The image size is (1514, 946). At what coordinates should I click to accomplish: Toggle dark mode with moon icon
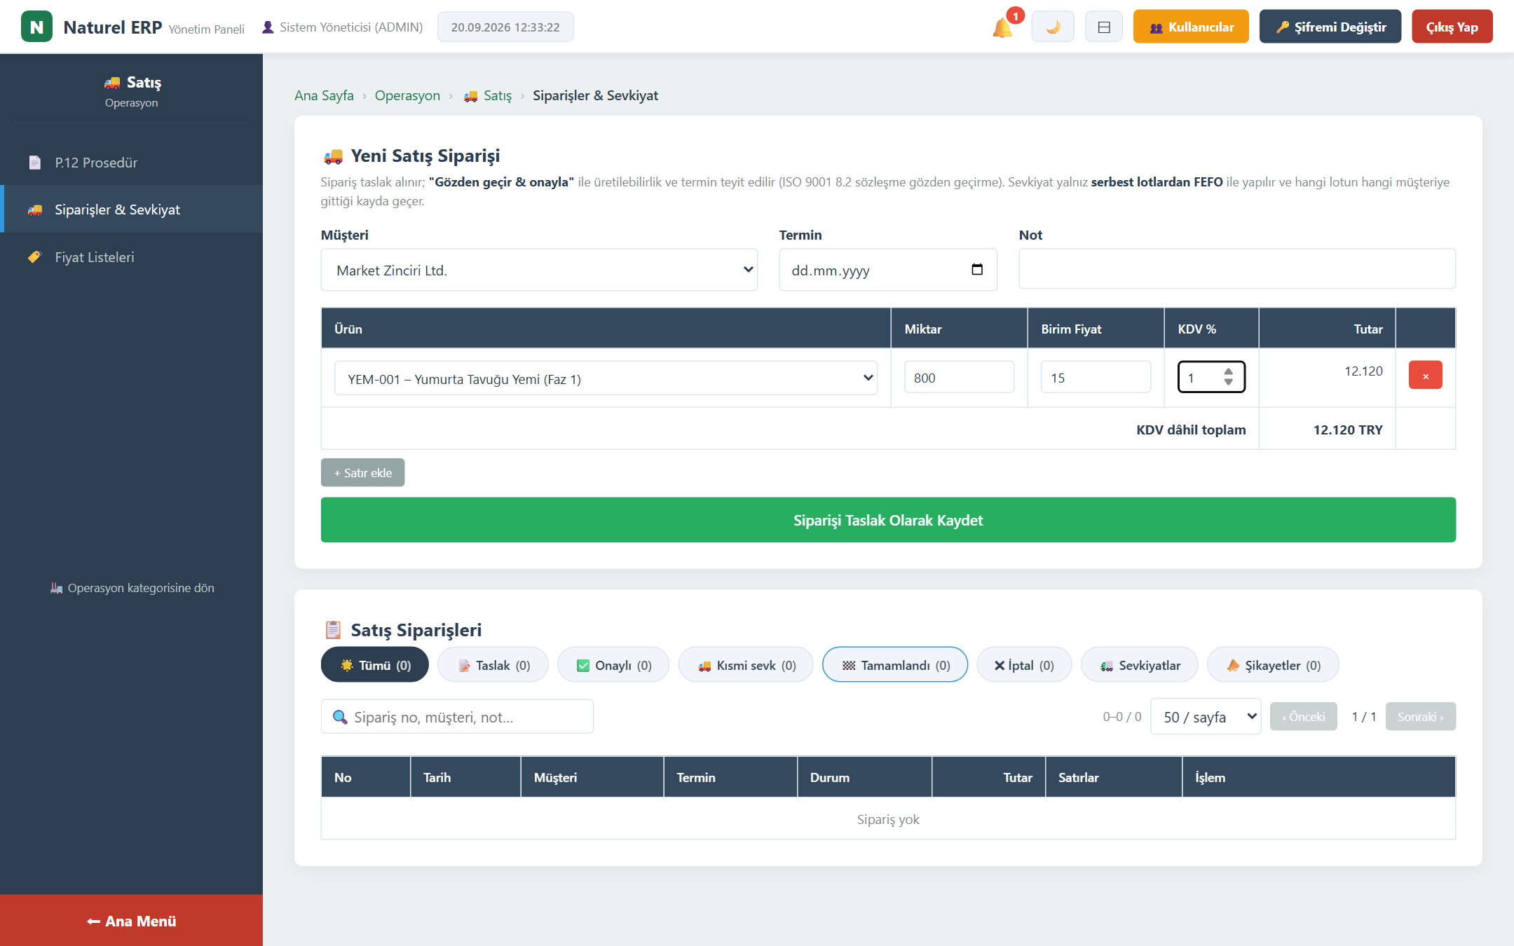pyautogui.click(x=1052, y=27)
